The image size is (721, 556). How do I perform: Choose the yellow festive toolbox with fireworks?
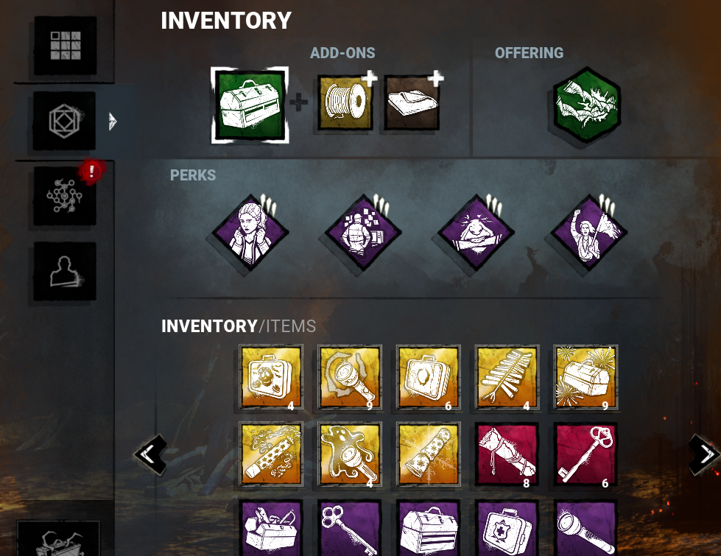pos(585,377)
